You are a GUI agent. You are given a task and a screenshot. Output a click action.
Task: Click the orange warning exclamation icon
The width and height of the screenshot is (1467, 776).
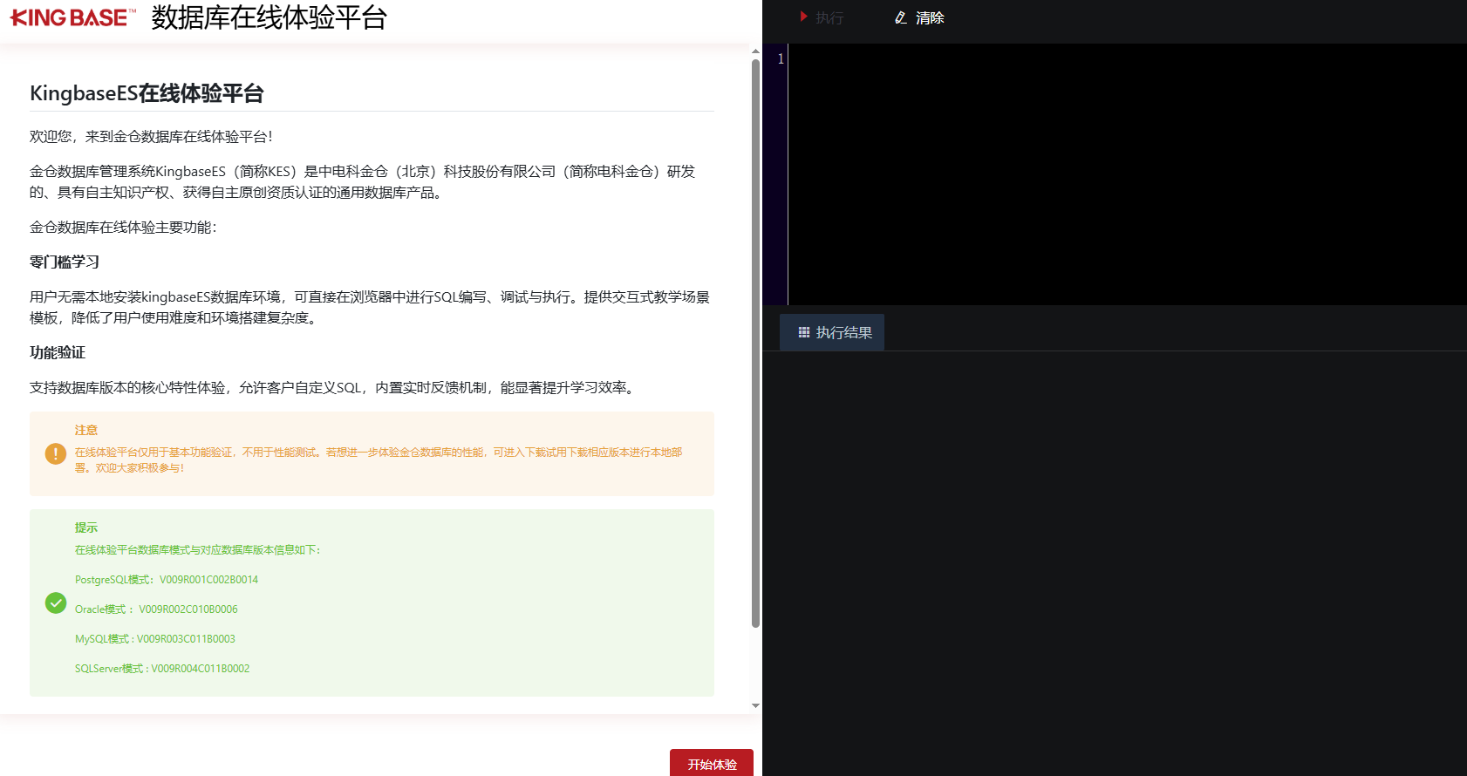point(56,453)
